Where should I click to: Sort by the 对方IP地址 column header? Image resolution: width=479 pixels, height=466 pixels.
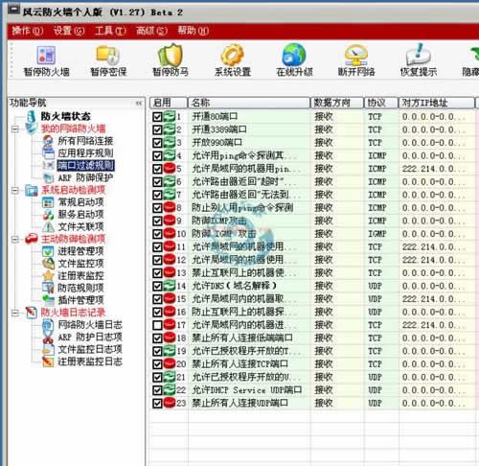click(x=437, y=103)
